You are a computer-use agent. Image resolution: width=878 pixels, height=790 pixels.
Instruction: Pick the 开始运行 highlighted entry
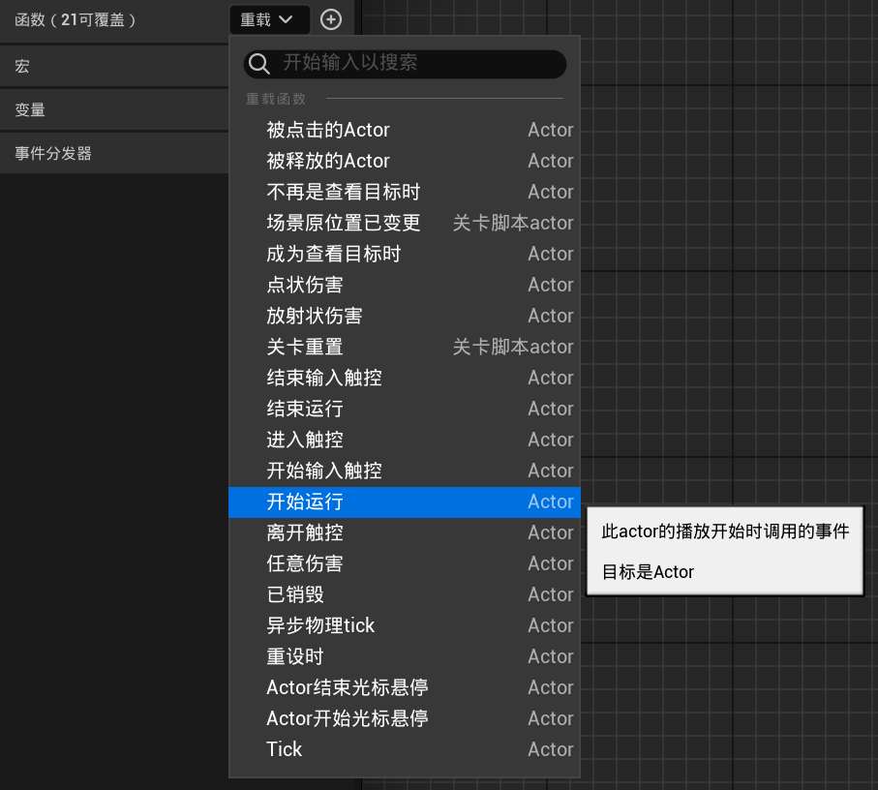[x=305, y=501]
